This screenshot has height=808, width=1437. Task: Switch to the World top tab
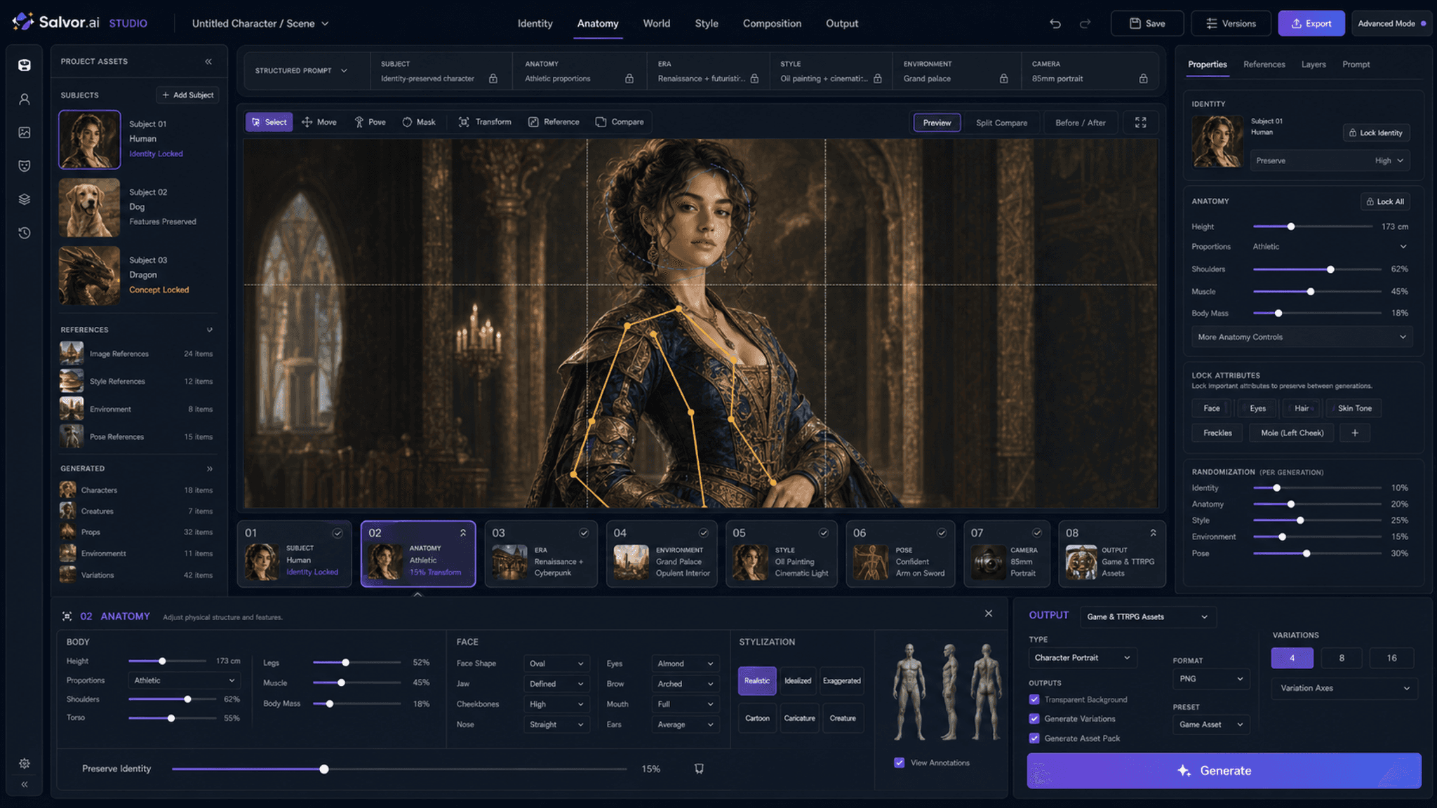pyautogui.click(x=657, y=23)
